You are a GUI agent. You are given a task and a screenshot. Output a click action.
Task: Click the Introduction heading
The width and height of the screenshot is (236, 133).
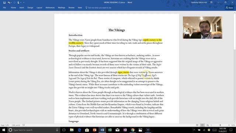click(x=75, y=35)
